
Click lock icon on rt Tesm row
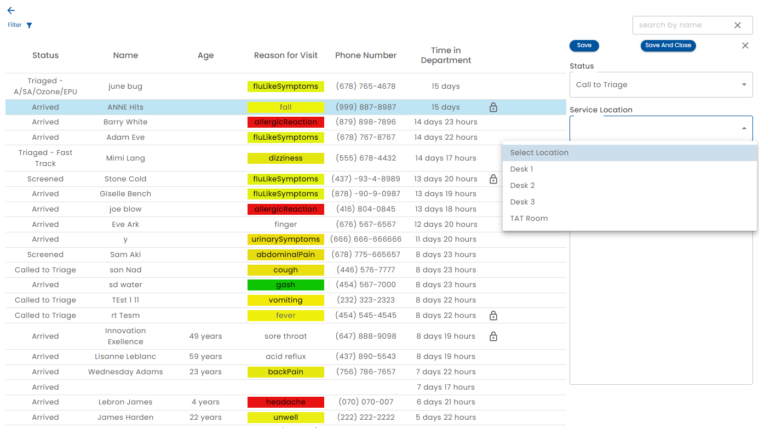point(493,316)
